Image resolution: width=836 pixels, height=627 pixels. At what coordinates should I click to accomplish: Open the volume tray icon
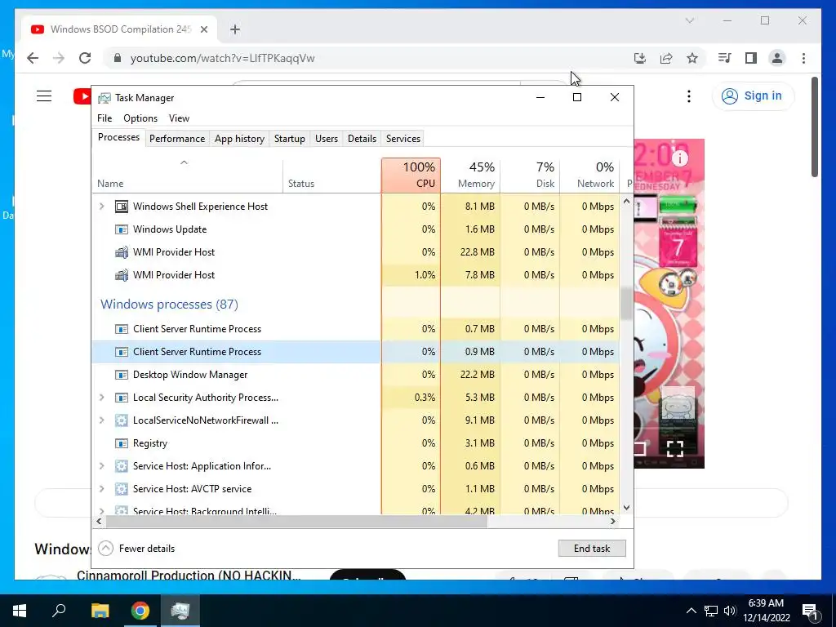pyautogui.click(x=730, y=611)
